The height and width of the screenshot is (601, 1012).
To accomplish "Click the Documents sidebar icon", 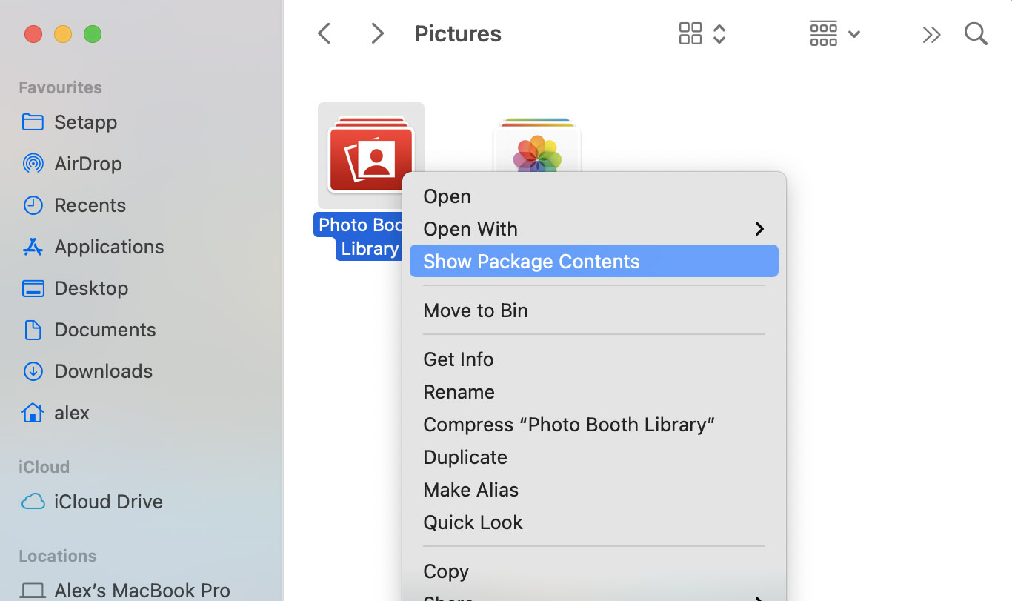I will (x=33, y=329).
